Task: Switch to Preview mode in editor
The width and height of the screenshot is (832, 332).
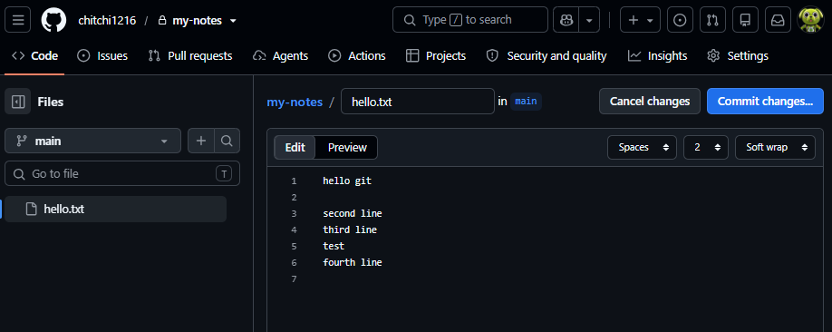Action: (347, 147)
